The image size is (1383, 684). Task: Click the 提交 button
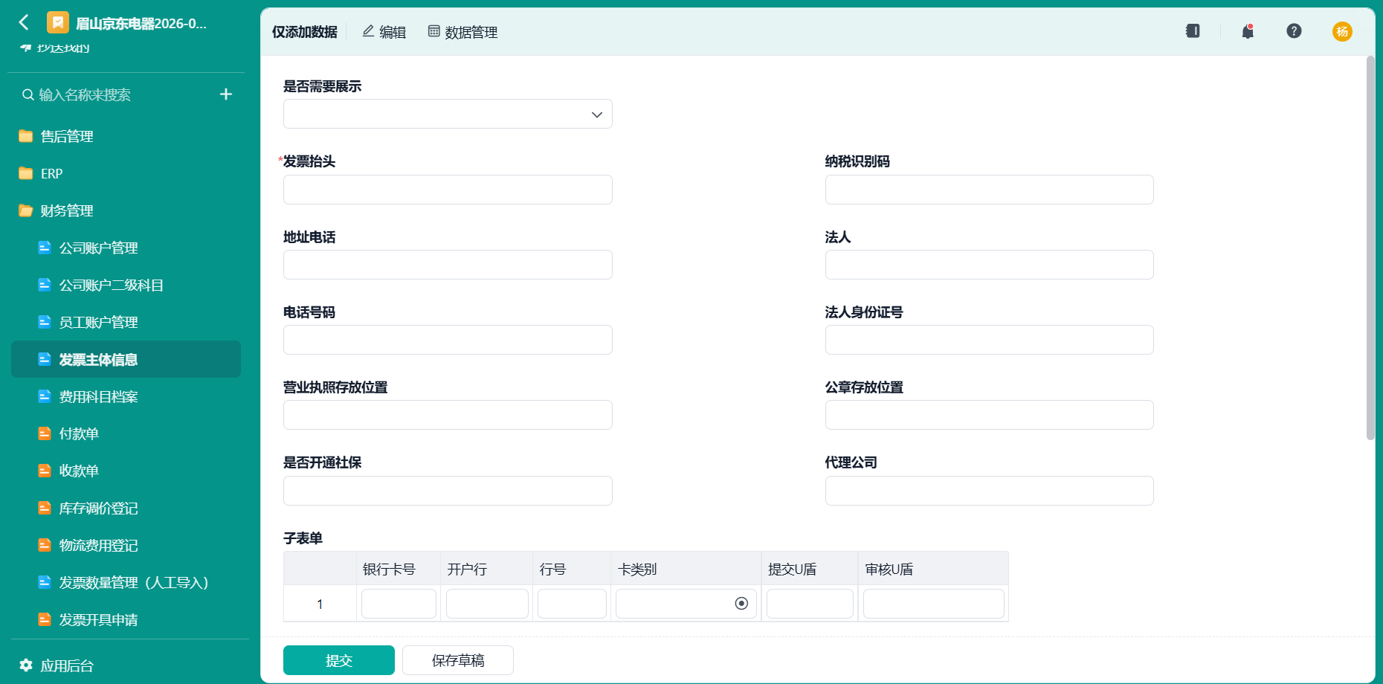pyautogui.click(x=339, y=660)
